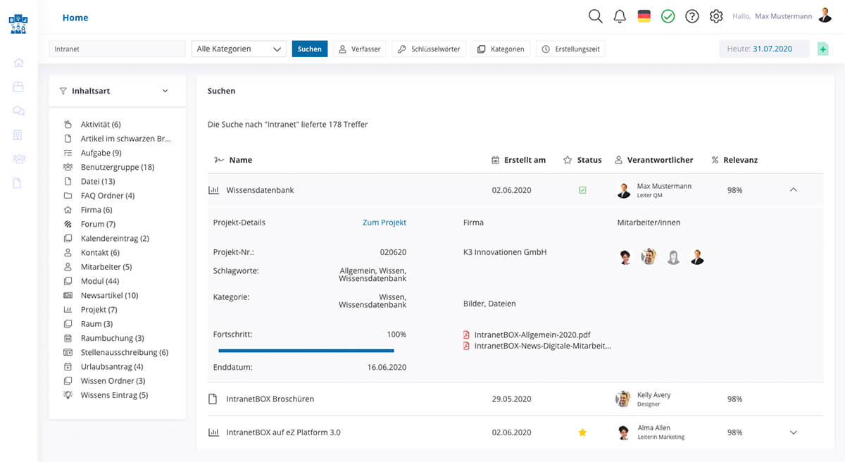Open the Alle Kategorien dropdown
Screen dimensions: 845x462
239,49
